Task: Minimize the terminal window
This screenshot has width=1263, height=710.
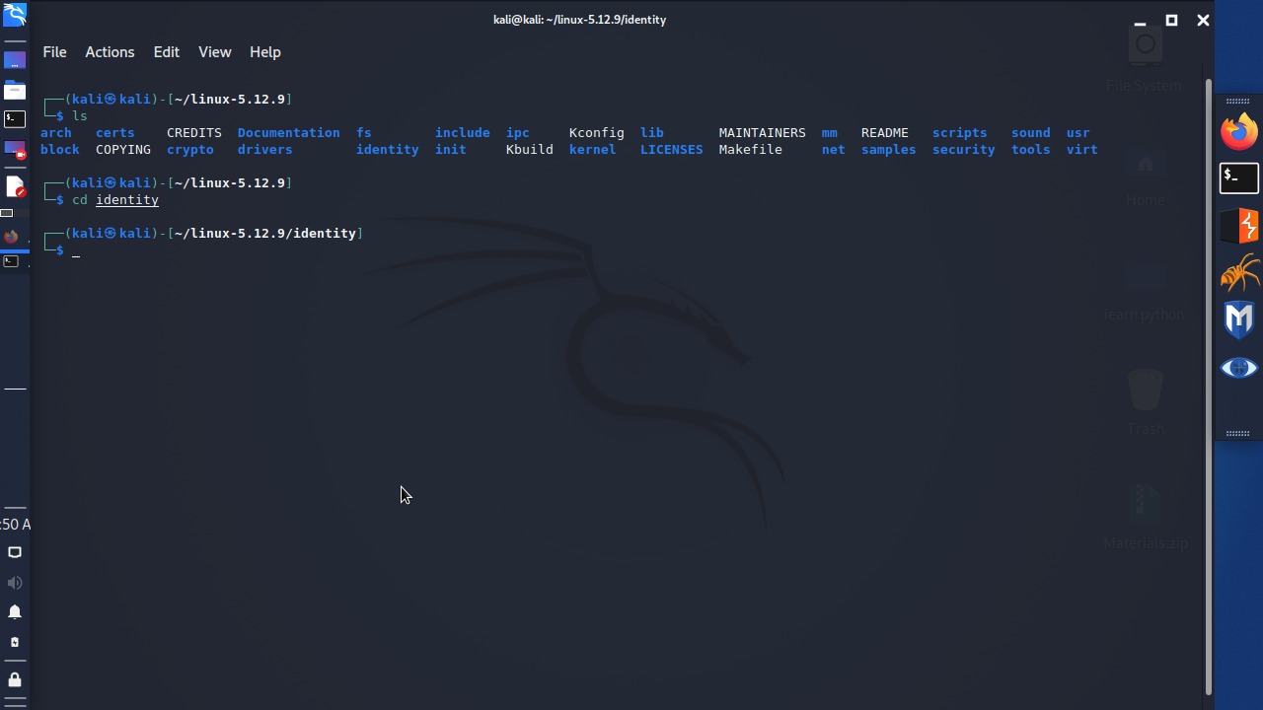Action: (1140, 21)
